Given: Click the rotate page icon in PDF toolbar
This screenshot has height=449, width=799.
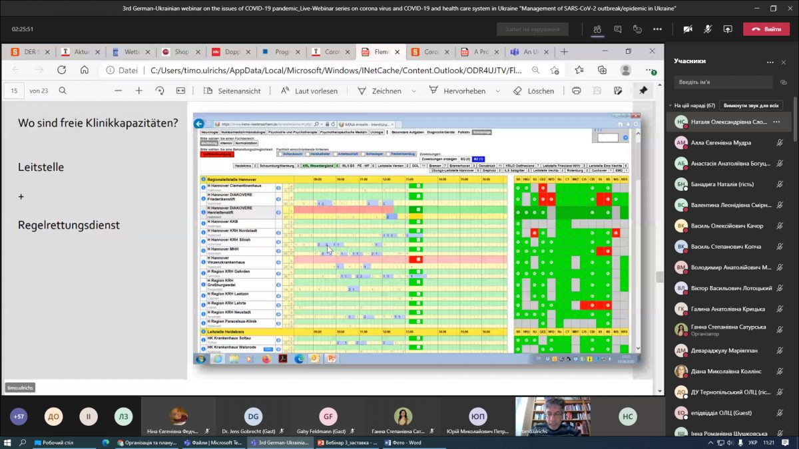Looking at the screenshot, I should pyautogui.click(x=159, y=90).
